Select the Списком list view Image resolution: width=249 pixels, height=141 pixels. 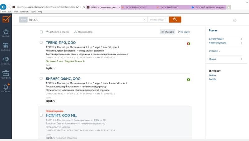point(167,32)
